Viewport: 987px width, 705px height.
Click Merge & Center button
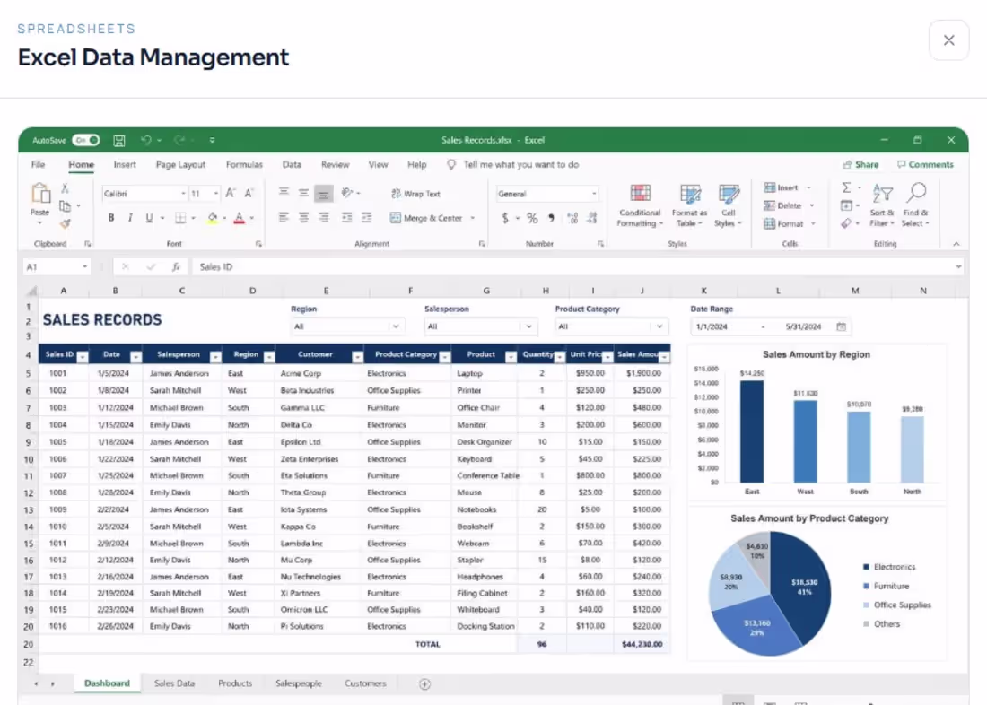[426, 218]
